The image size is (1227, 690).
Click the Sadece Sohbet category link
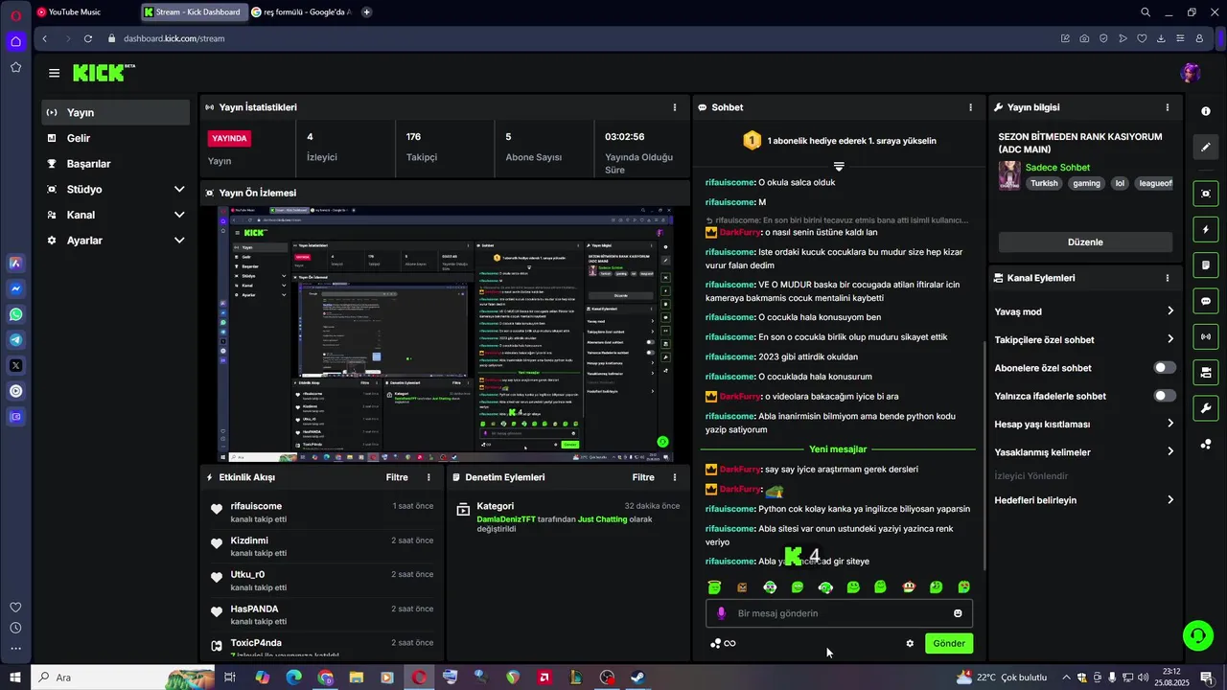(x=1057, y=167)
